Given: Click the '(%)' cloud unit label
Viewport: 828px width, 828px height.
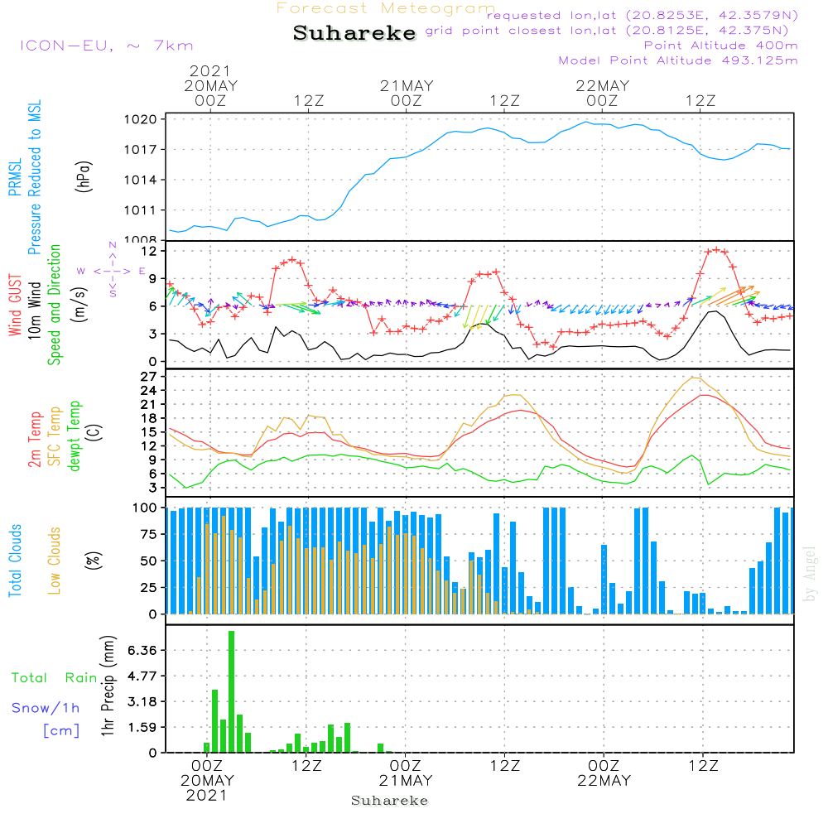Looking at the screenshot, I should point(94,561).
